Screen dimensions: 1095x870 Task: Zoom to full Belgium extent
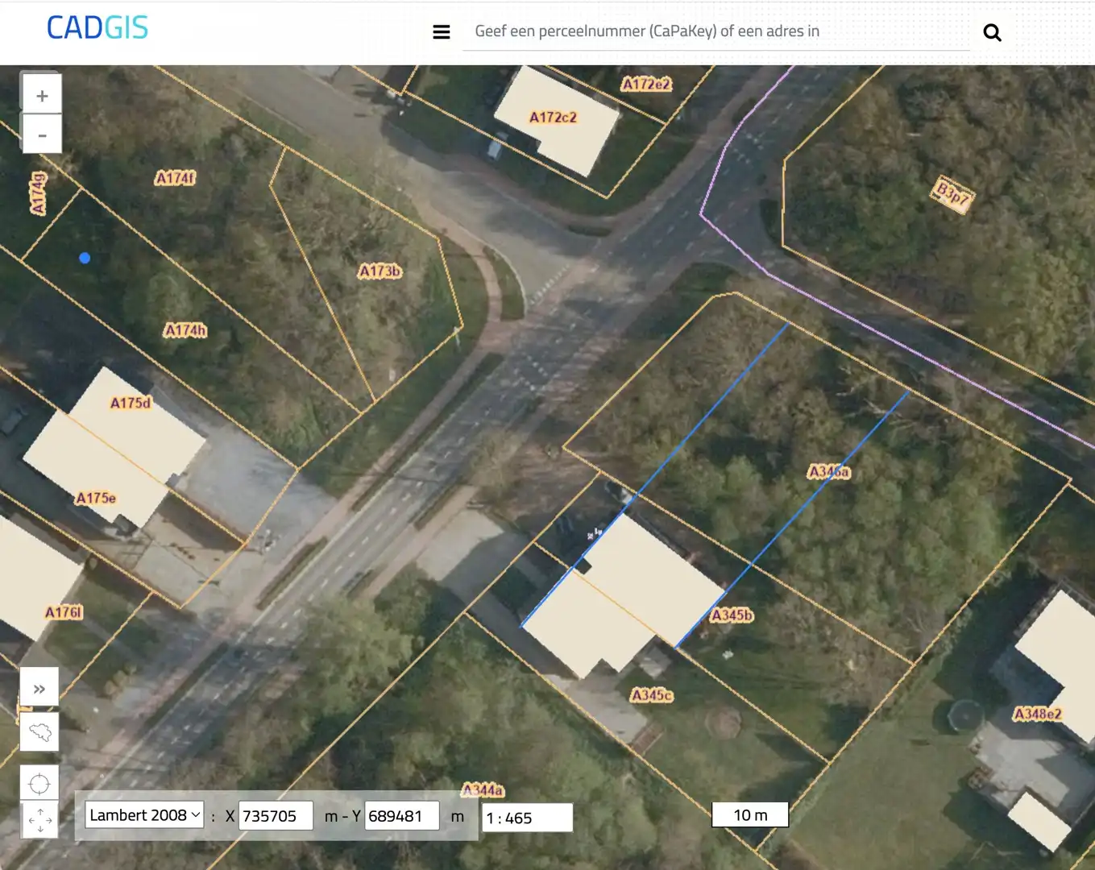coord(39,731)
